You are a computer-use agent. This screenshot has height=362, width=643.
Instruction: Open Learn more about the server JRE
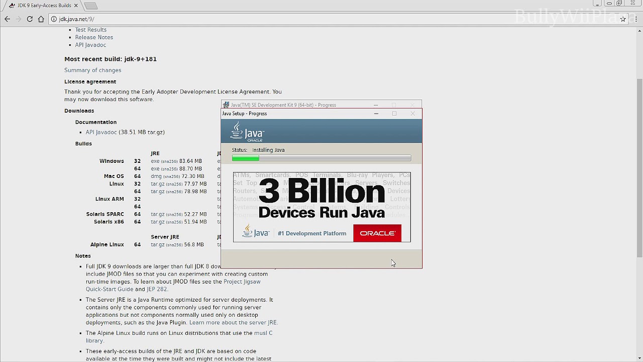coord(233,323)
